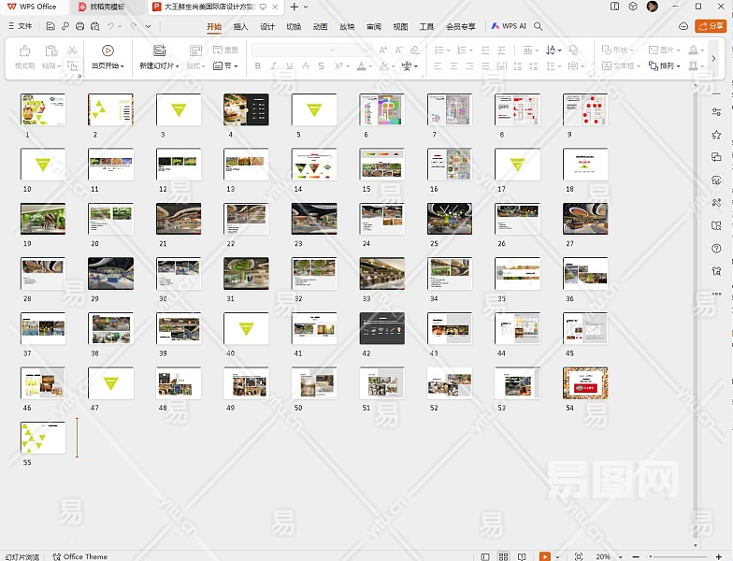Switch to normal view in status bar
This screenshot has height=561, width=733.
click(x=485, y=556)
